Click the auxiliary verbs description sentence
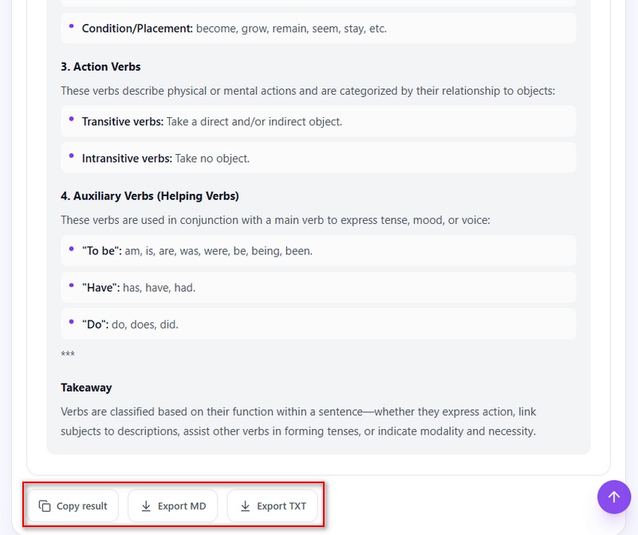 click(x=275, y=220)
